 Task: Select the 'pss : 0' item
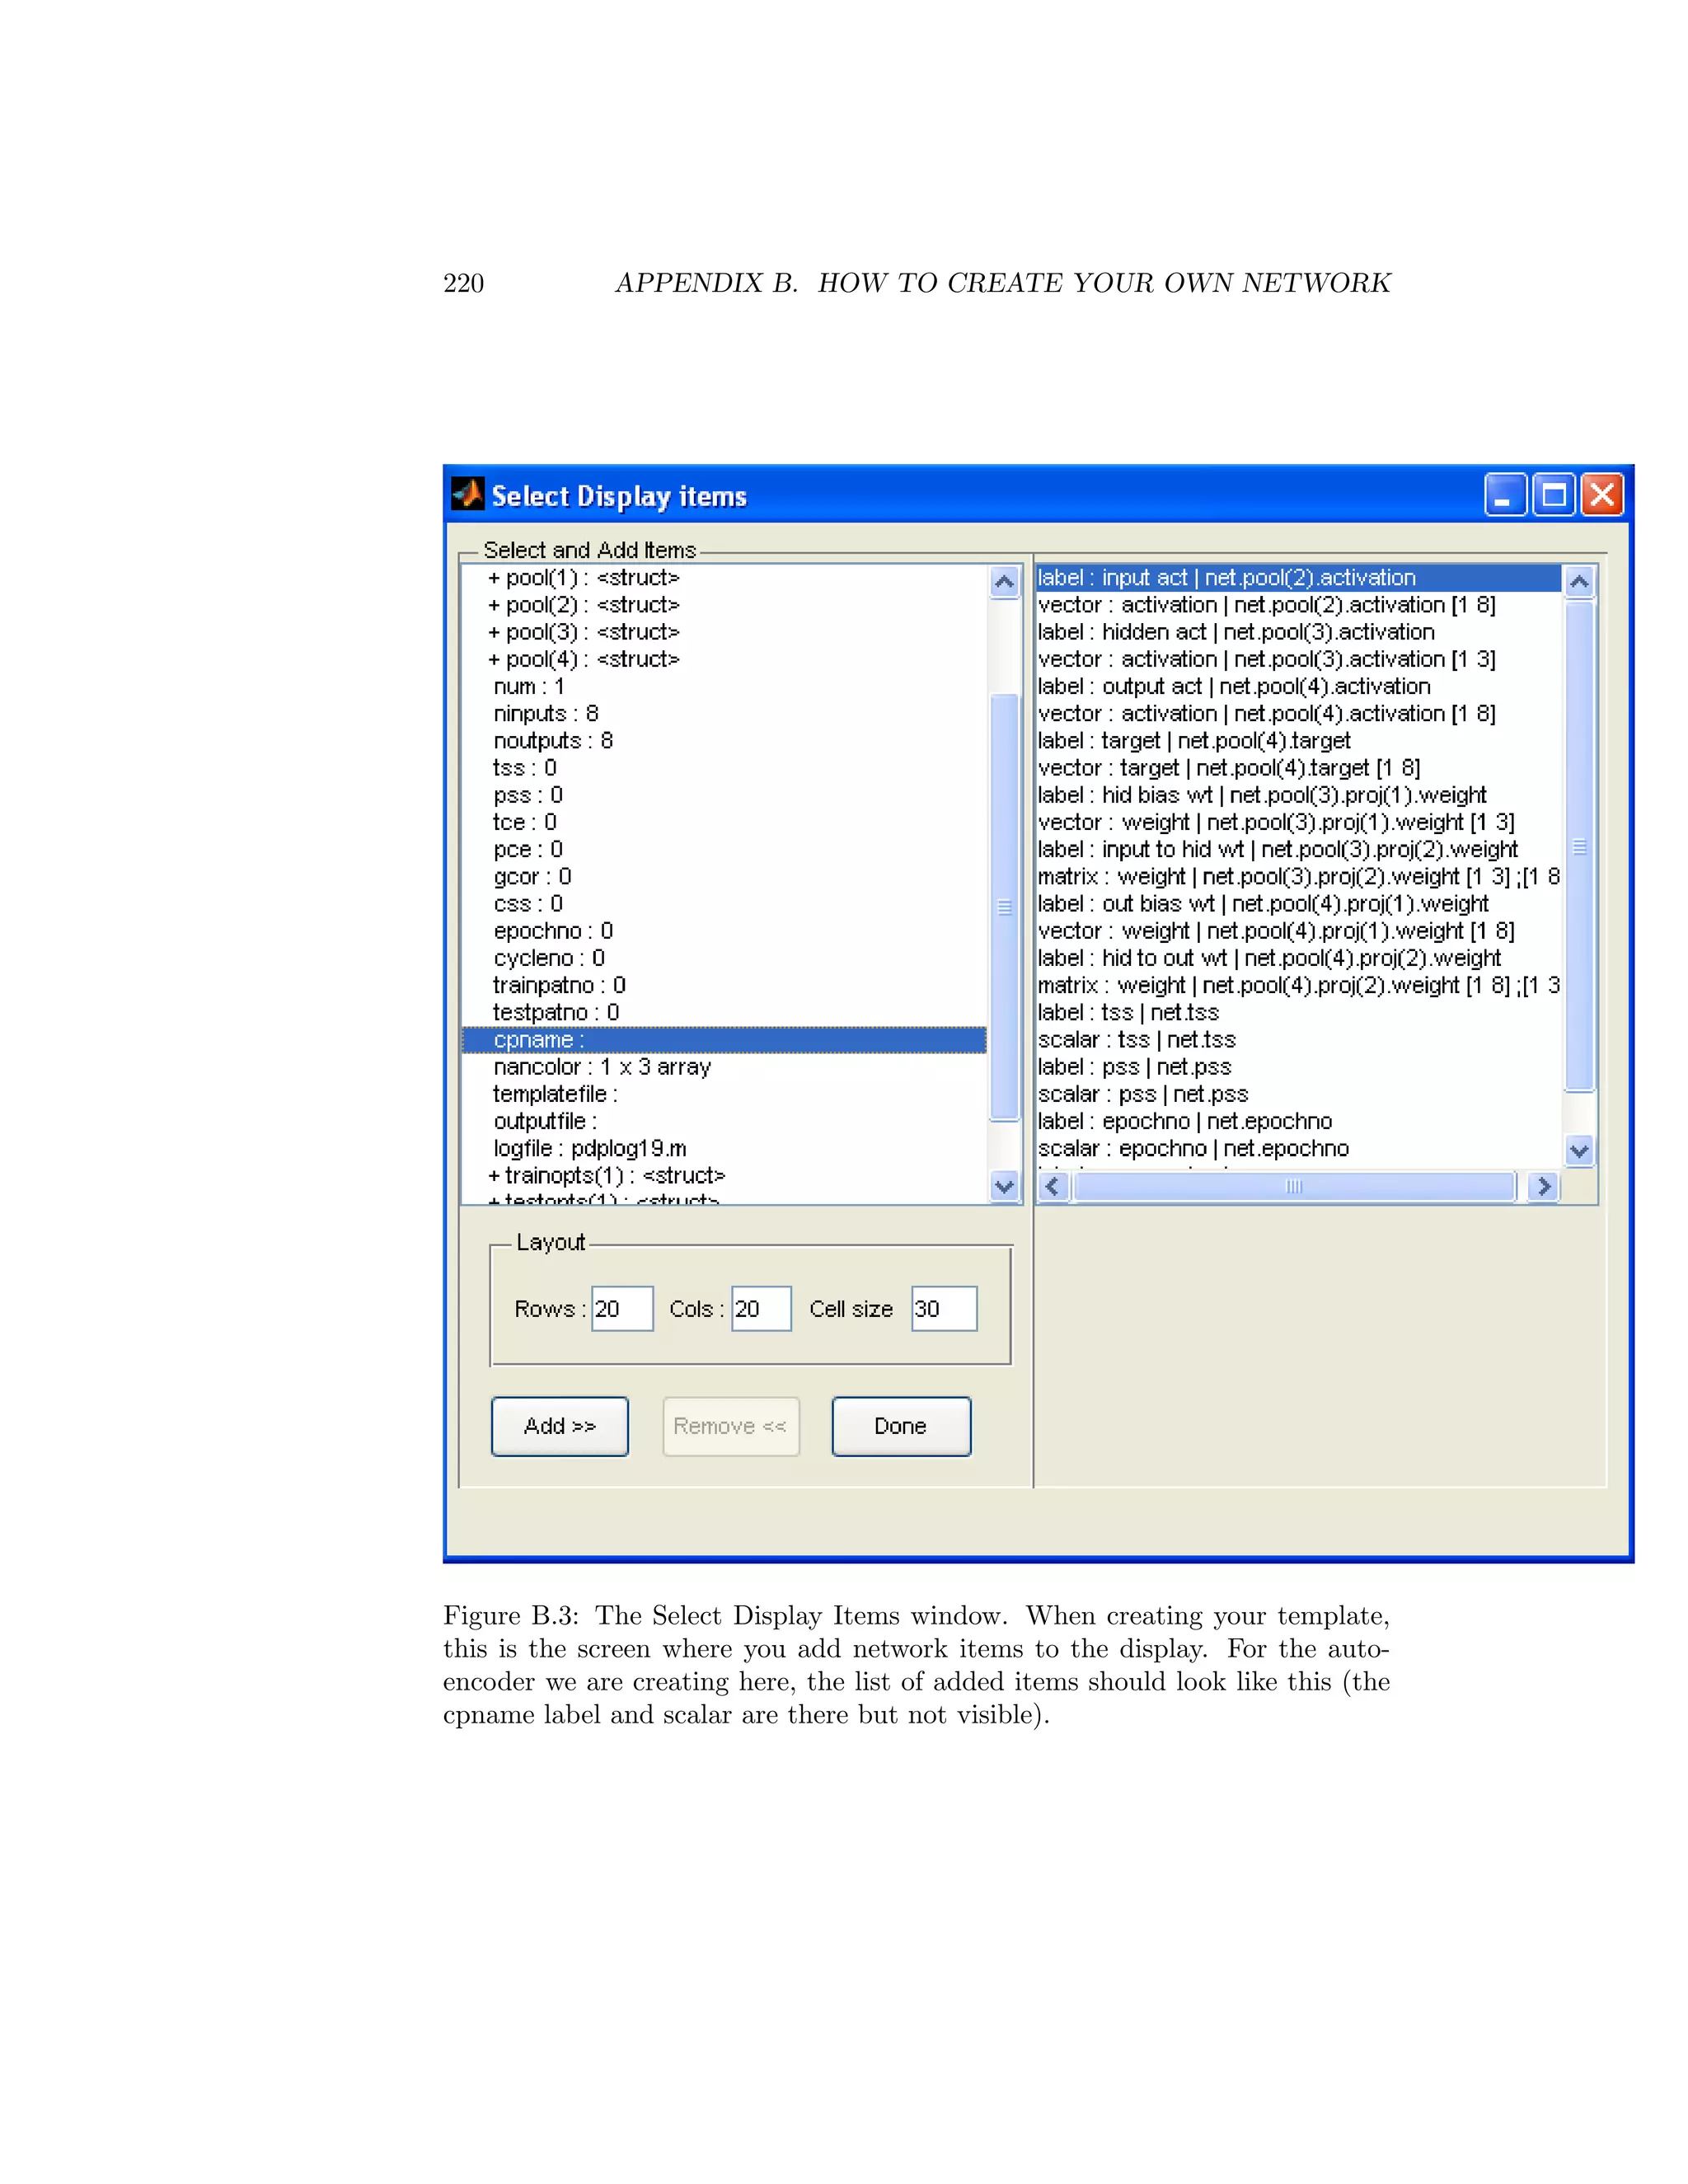[724, 795]
